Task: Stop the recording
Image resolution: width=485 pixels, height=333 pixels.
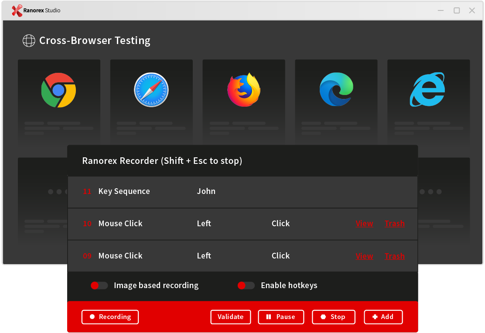Action: point(333,317)
